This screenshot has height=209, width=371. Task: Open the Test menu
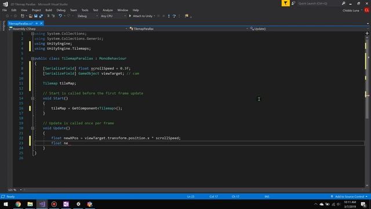point(95,10)
